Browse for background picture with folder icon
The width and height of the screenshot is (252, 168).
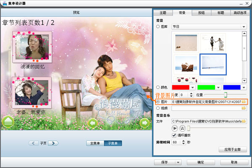pos(244,102)
